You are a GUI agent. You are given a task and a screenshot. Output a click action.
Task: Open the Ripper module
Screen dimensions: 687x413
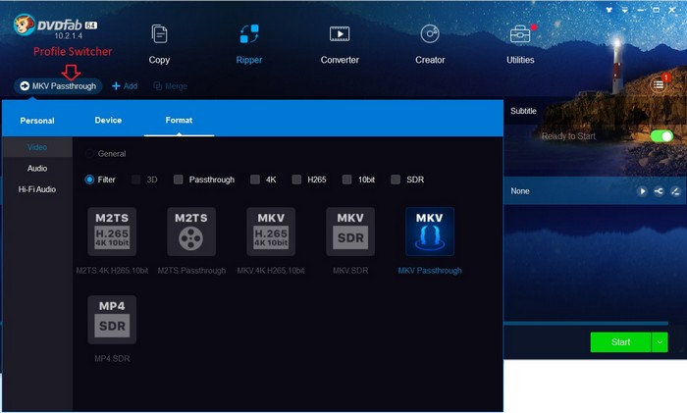(249, 44)
